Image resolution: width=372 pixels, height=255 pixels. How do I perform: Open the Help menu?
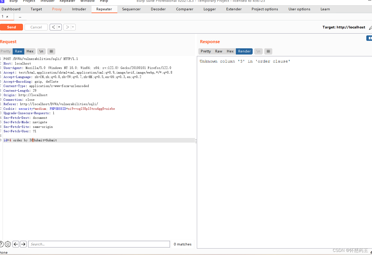pyautogui.click(x=104, y=1)
